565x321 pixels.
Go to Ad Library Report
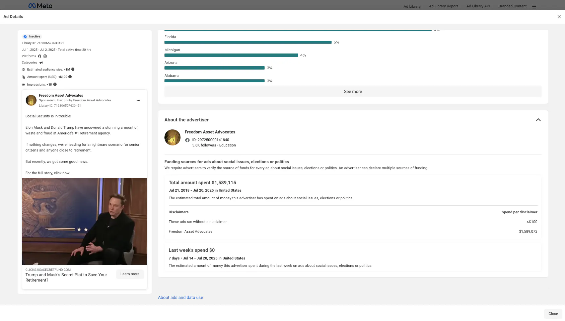pyautogui.click(x=443, y=6)
